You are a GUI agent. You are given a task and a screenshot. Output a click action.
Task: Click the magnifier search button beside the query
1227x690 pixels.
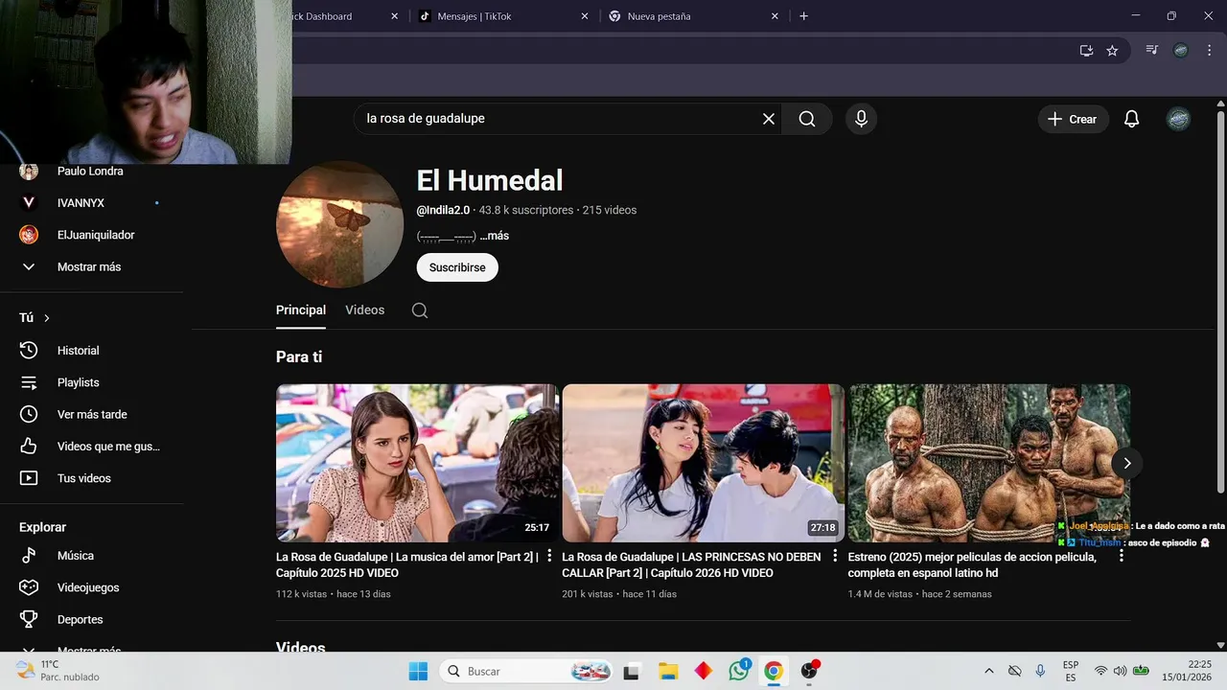point(807,119)
